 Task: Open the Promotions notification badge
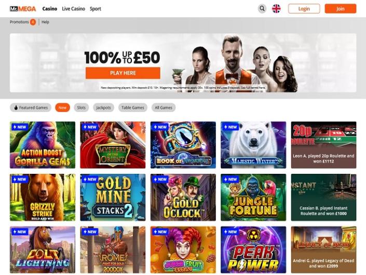(33, 22)
